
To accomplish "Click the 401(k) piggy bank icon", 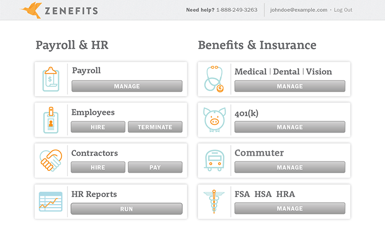I will [x=215, y=120].
